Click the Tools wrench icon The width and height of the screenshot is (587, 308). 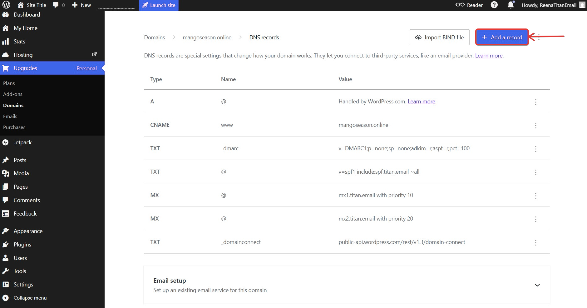(6, 271)
